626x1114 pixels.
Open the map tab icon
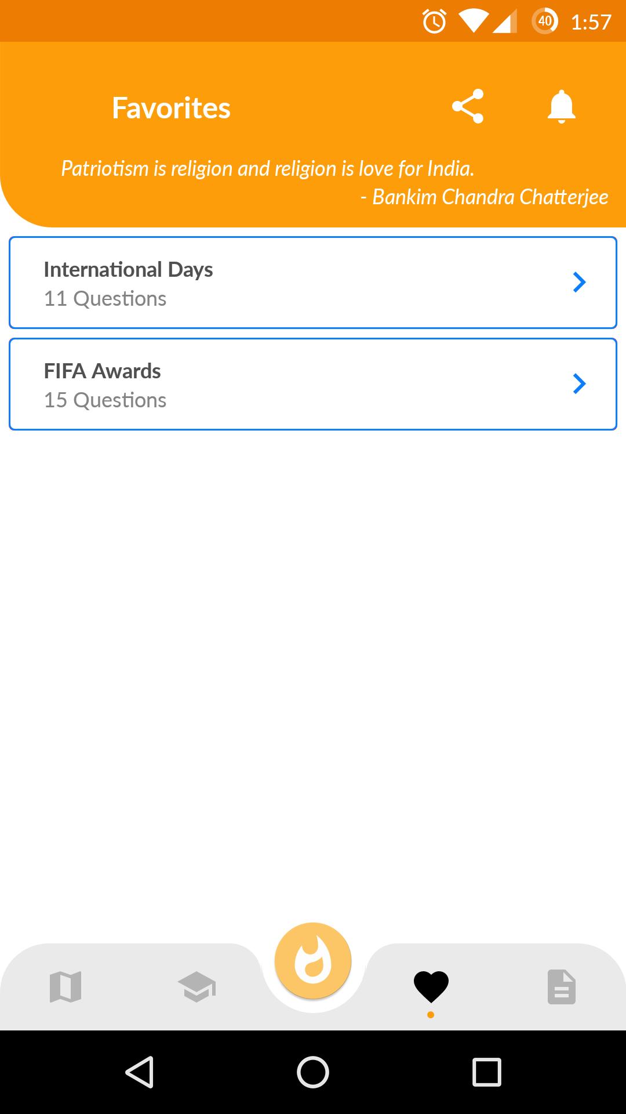[65, 987]
